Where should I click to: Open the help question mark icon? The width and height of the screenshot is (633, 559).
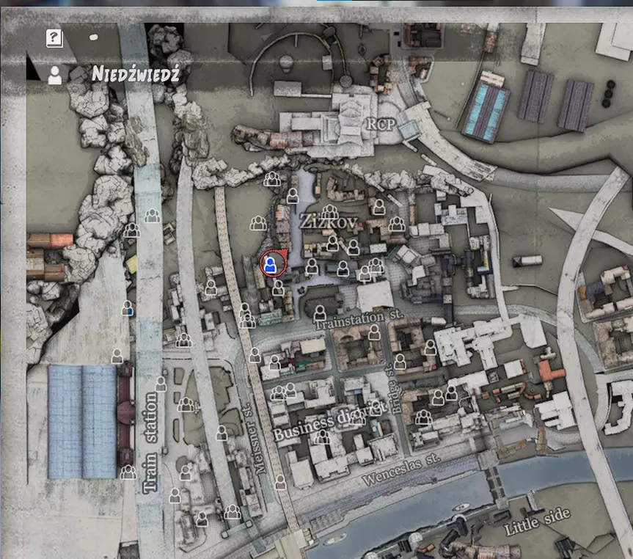54,38
